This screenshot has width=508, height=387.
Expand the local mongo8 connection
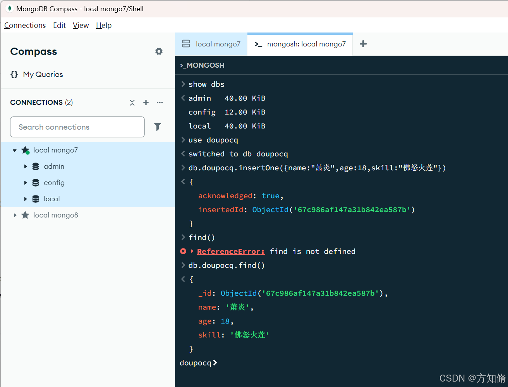coord(15,215)
